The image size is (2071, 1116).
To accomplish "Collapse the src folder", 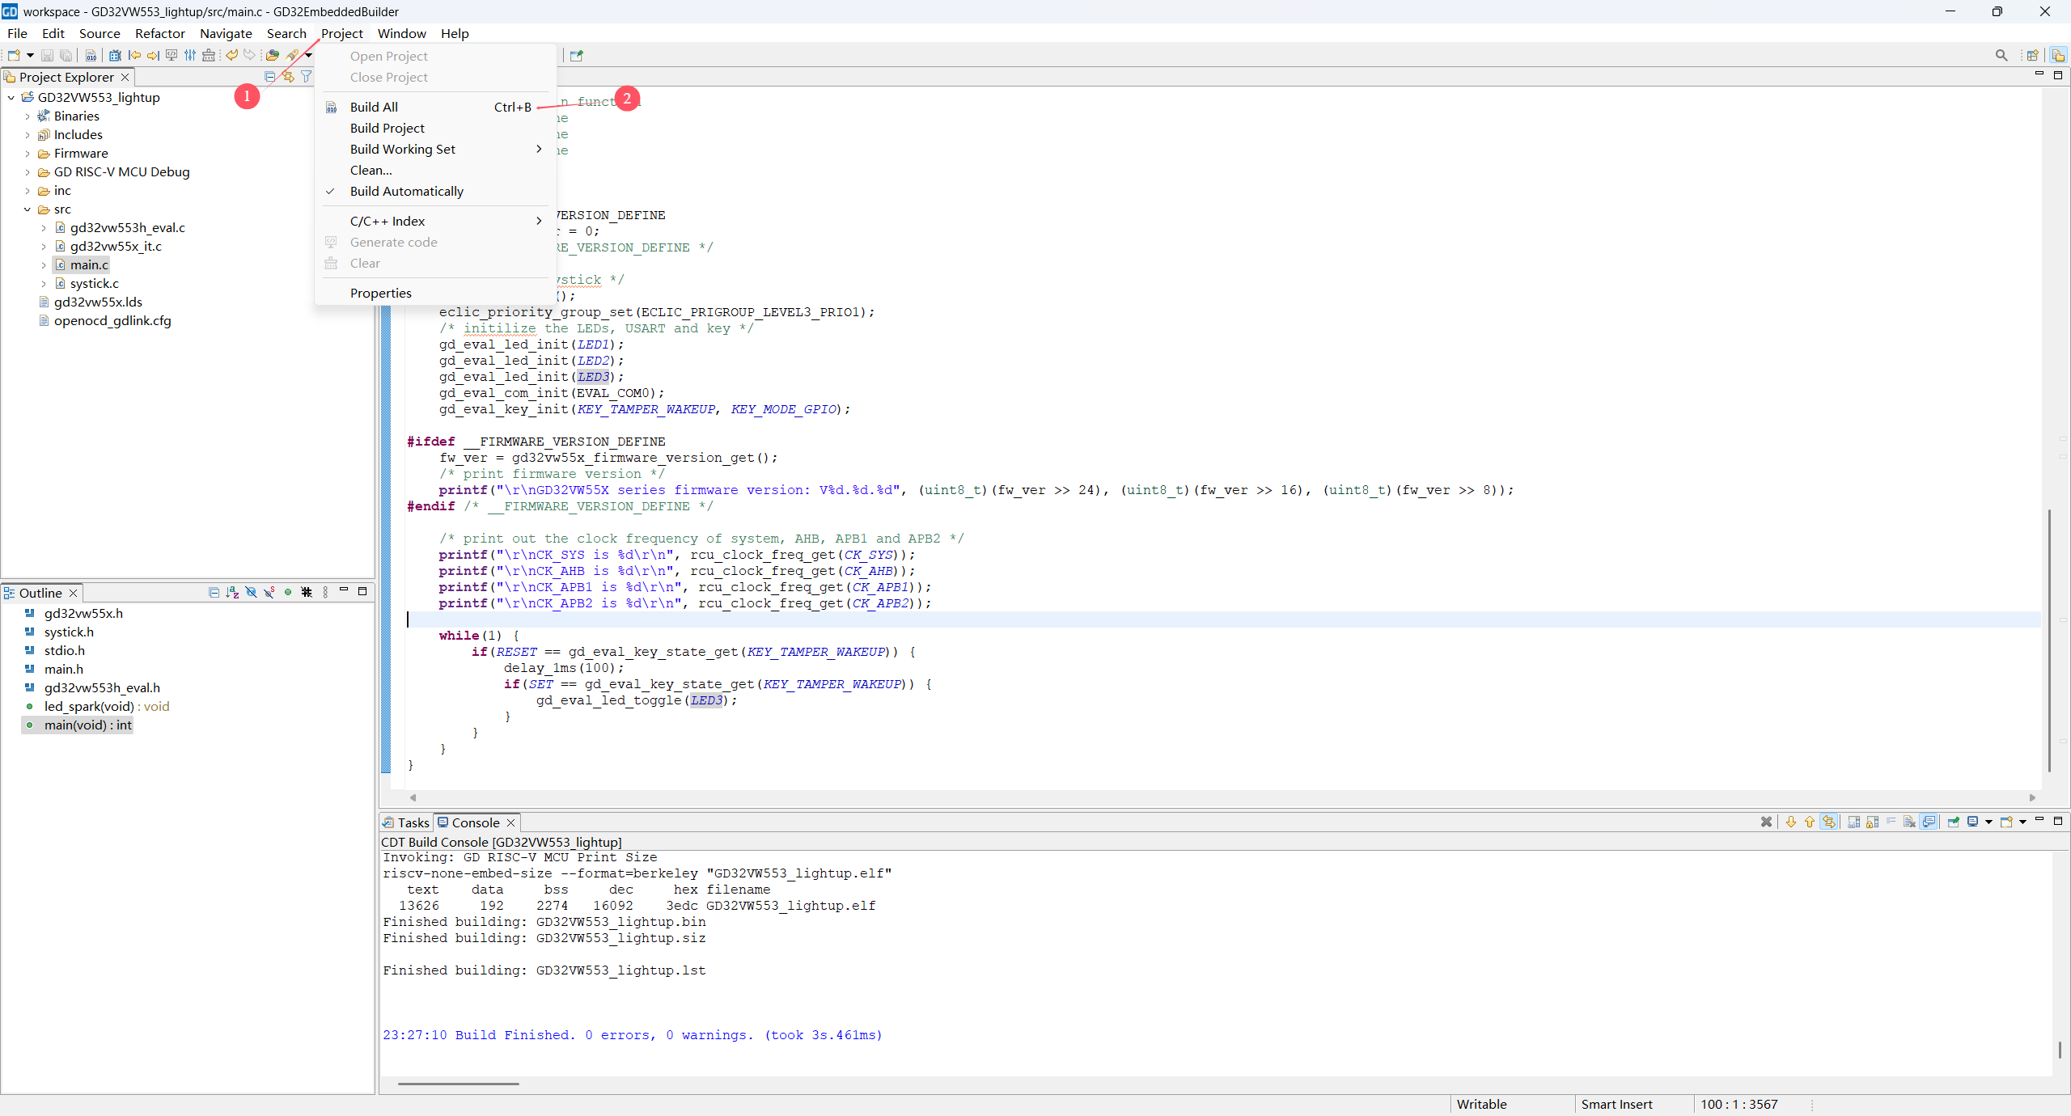I will (27, 209).
